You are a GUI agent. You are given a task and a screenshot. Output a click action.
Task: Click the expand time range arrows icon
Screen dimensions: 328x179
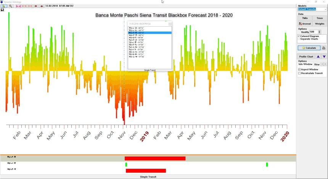[x=24, y=6]
